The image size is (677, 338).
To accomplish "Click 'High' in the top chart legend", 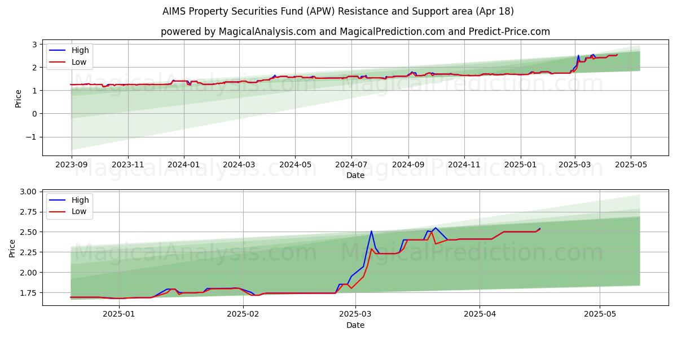I will 80,50.
